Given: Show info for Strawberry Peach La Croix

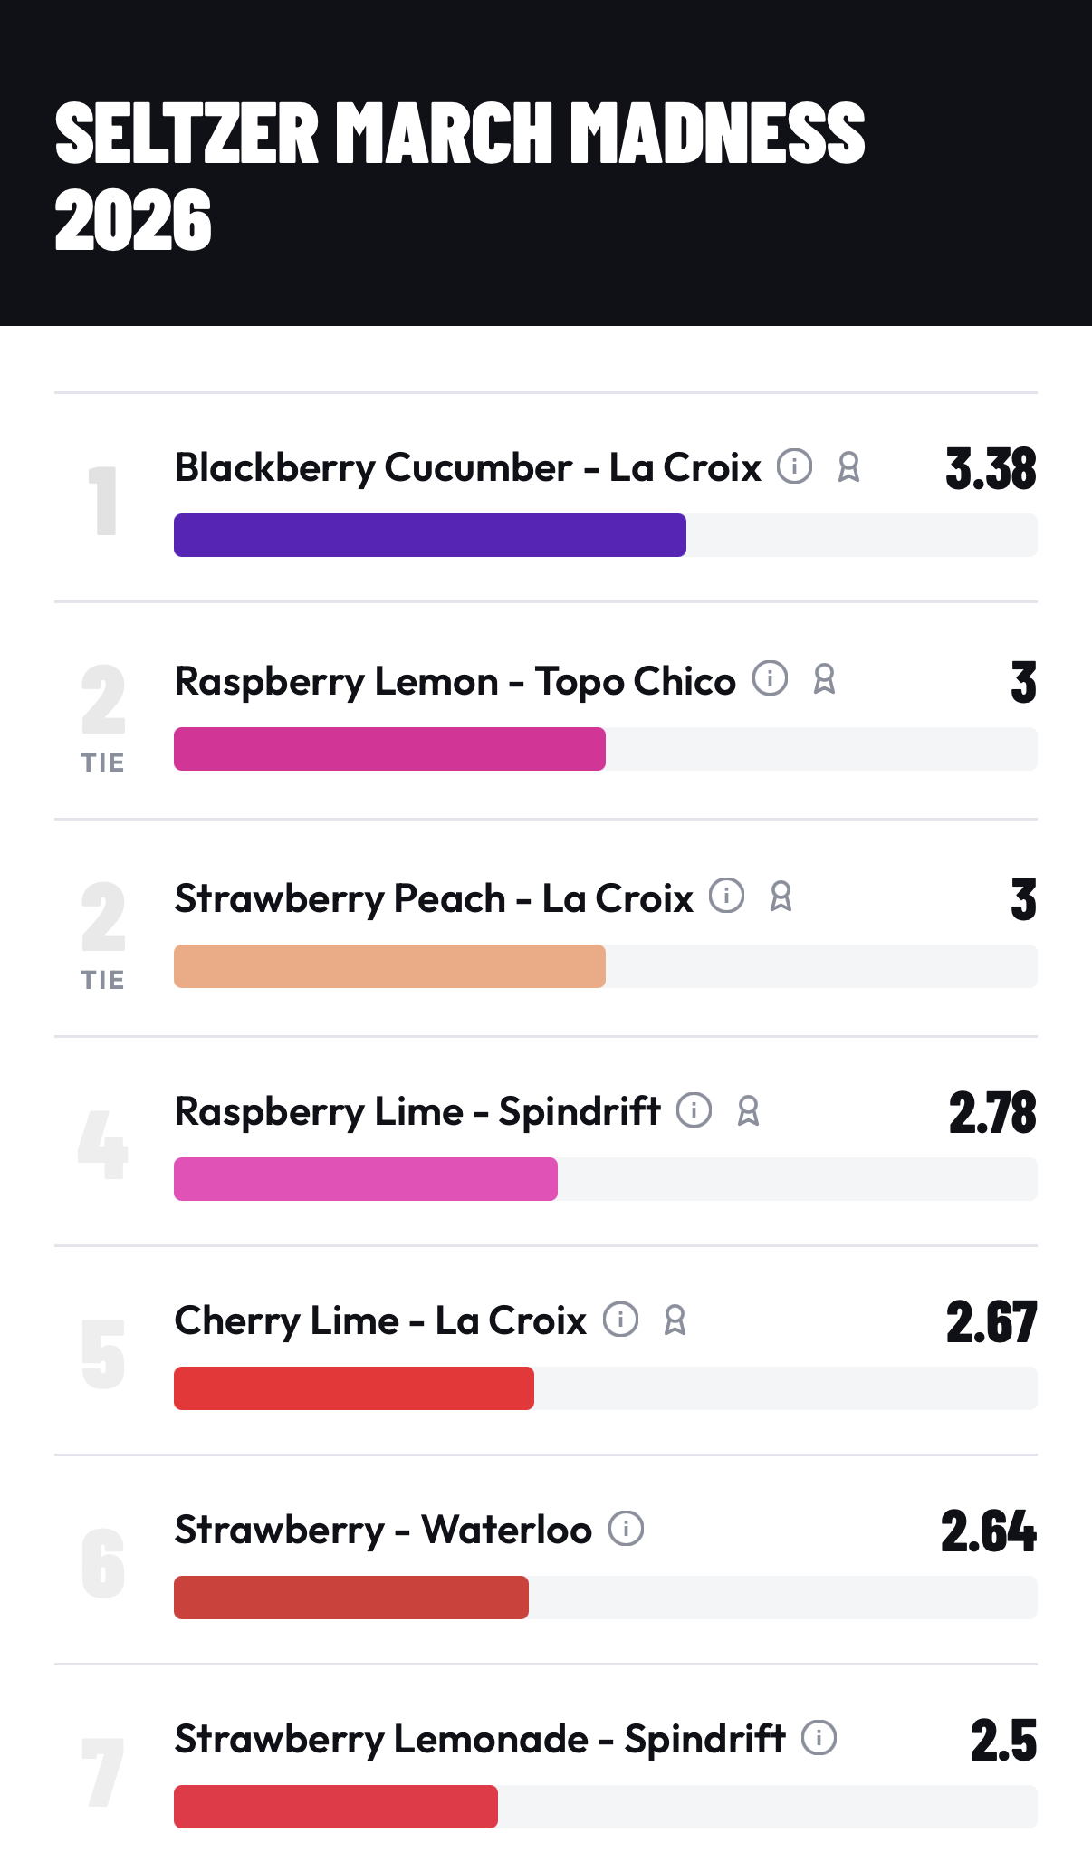Looking at the screenshot, I should [726, 896].
